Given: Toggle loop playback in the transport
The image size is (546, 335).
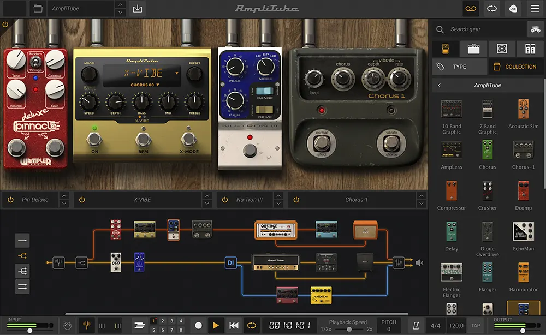Looking at the screenshot, I should coord(251,326).
